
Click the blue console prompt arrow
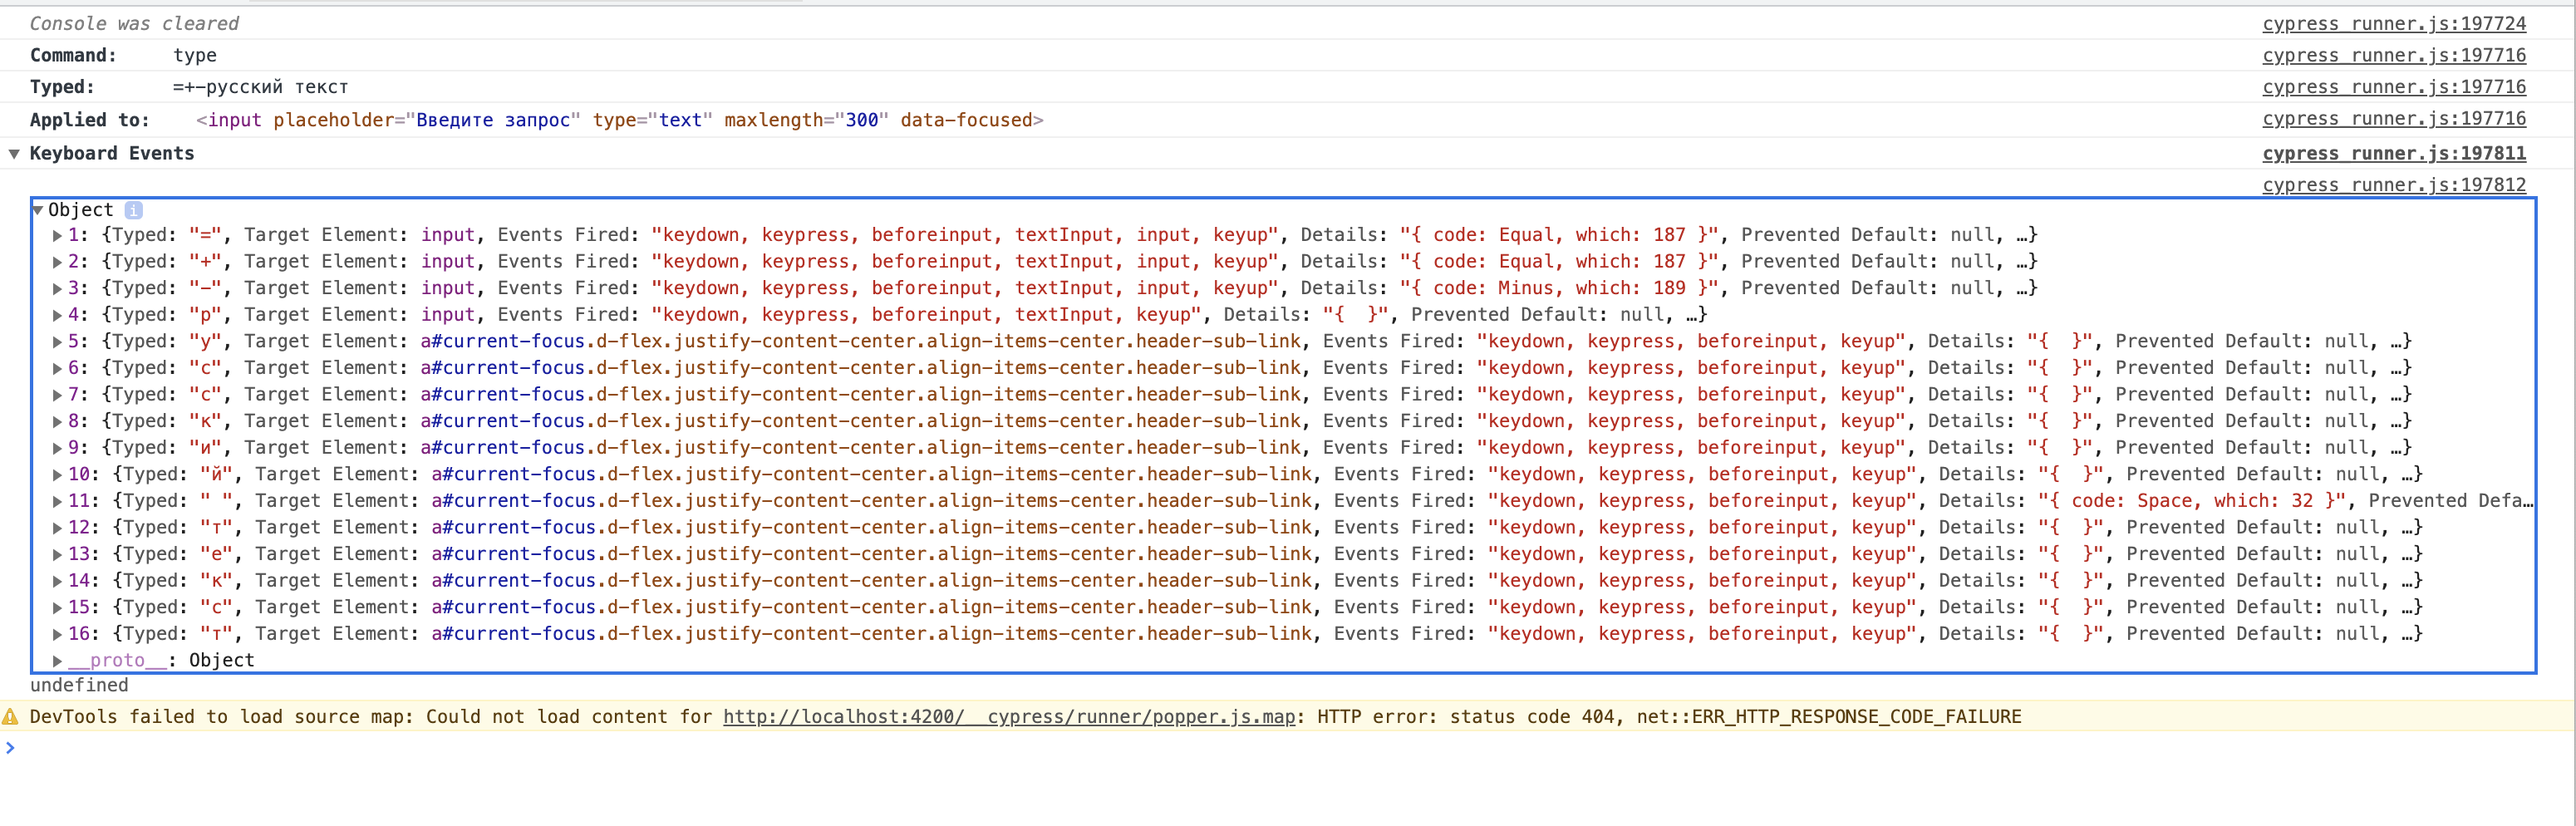point(10,746)
